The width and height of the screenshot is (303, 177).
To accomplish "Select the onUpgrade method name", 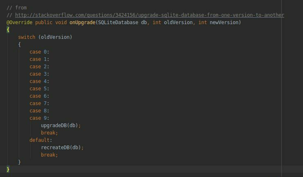I will pyautogui.click(x=82, y=22).
